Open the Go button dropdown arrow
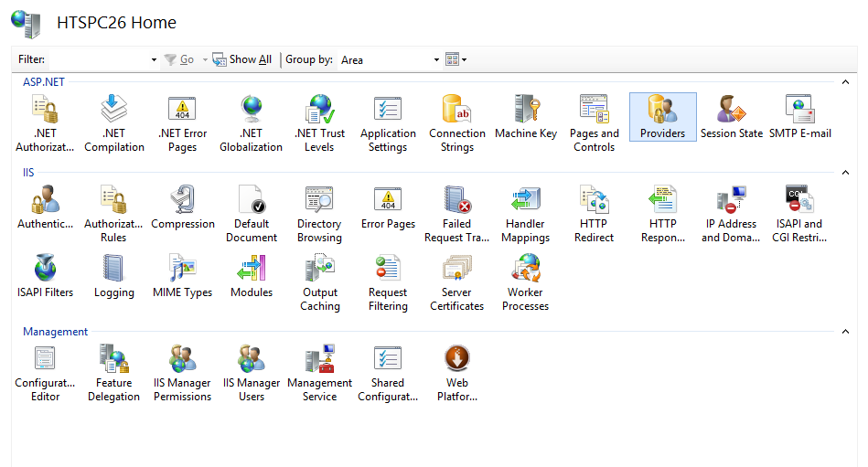Screen dimensions: 868x467 [205, 59]
